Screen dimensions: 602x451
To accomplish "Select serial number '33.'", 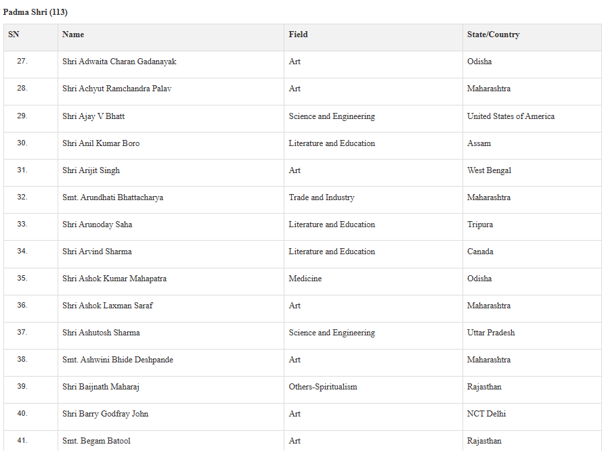I will click(x=22, y=224).
